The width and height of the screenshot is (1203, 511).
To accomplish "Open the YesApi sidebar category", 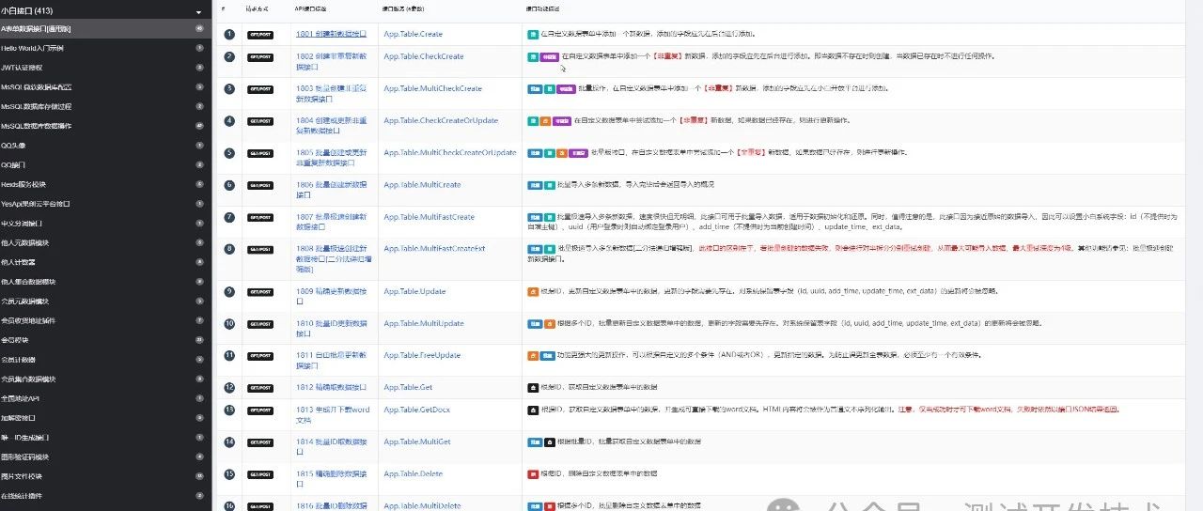I will (36, 203).
